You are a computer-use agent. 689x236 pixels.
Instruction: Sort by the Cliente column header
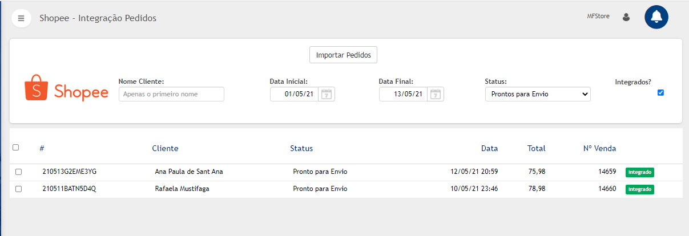click(x=165, y=148)
